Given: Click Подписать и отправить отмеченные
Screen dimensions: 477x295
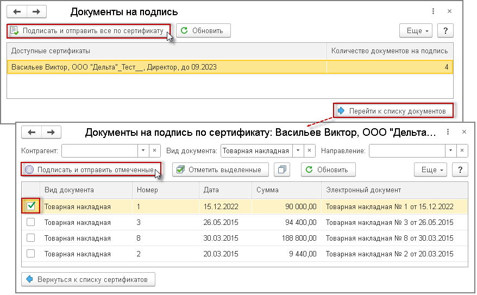Looking at the screenshot, I should coord(91,170).
